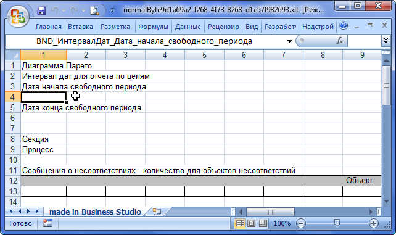Screen dimensions: 396x235
Task: Go to next sheet tab arrow
Action: (28, 212)
